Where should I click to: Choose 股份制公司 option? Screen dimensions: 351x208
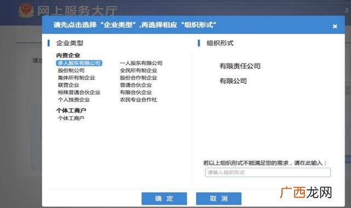[71, 71]
